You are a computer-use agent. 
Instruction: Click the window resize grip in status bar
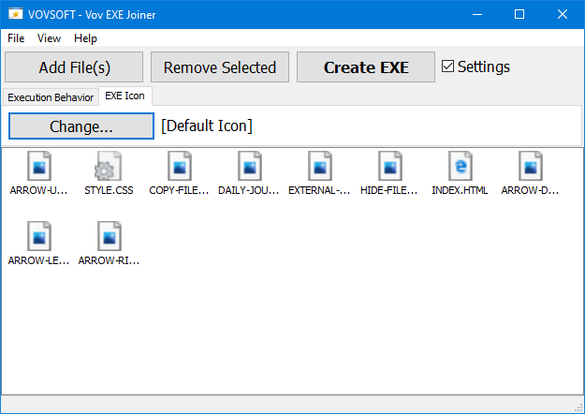click(578, 407)
